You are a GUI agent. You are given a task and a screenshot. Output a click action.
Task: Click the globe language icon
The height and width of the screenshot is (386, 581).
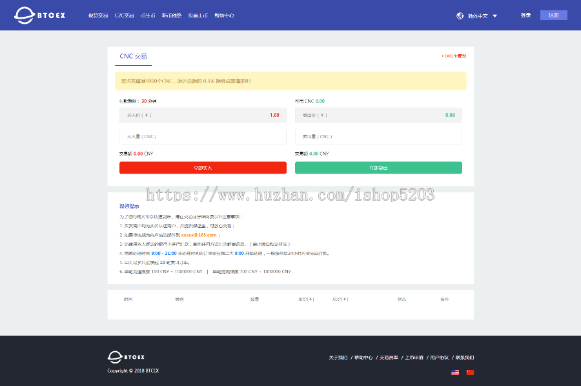(460, 15)
